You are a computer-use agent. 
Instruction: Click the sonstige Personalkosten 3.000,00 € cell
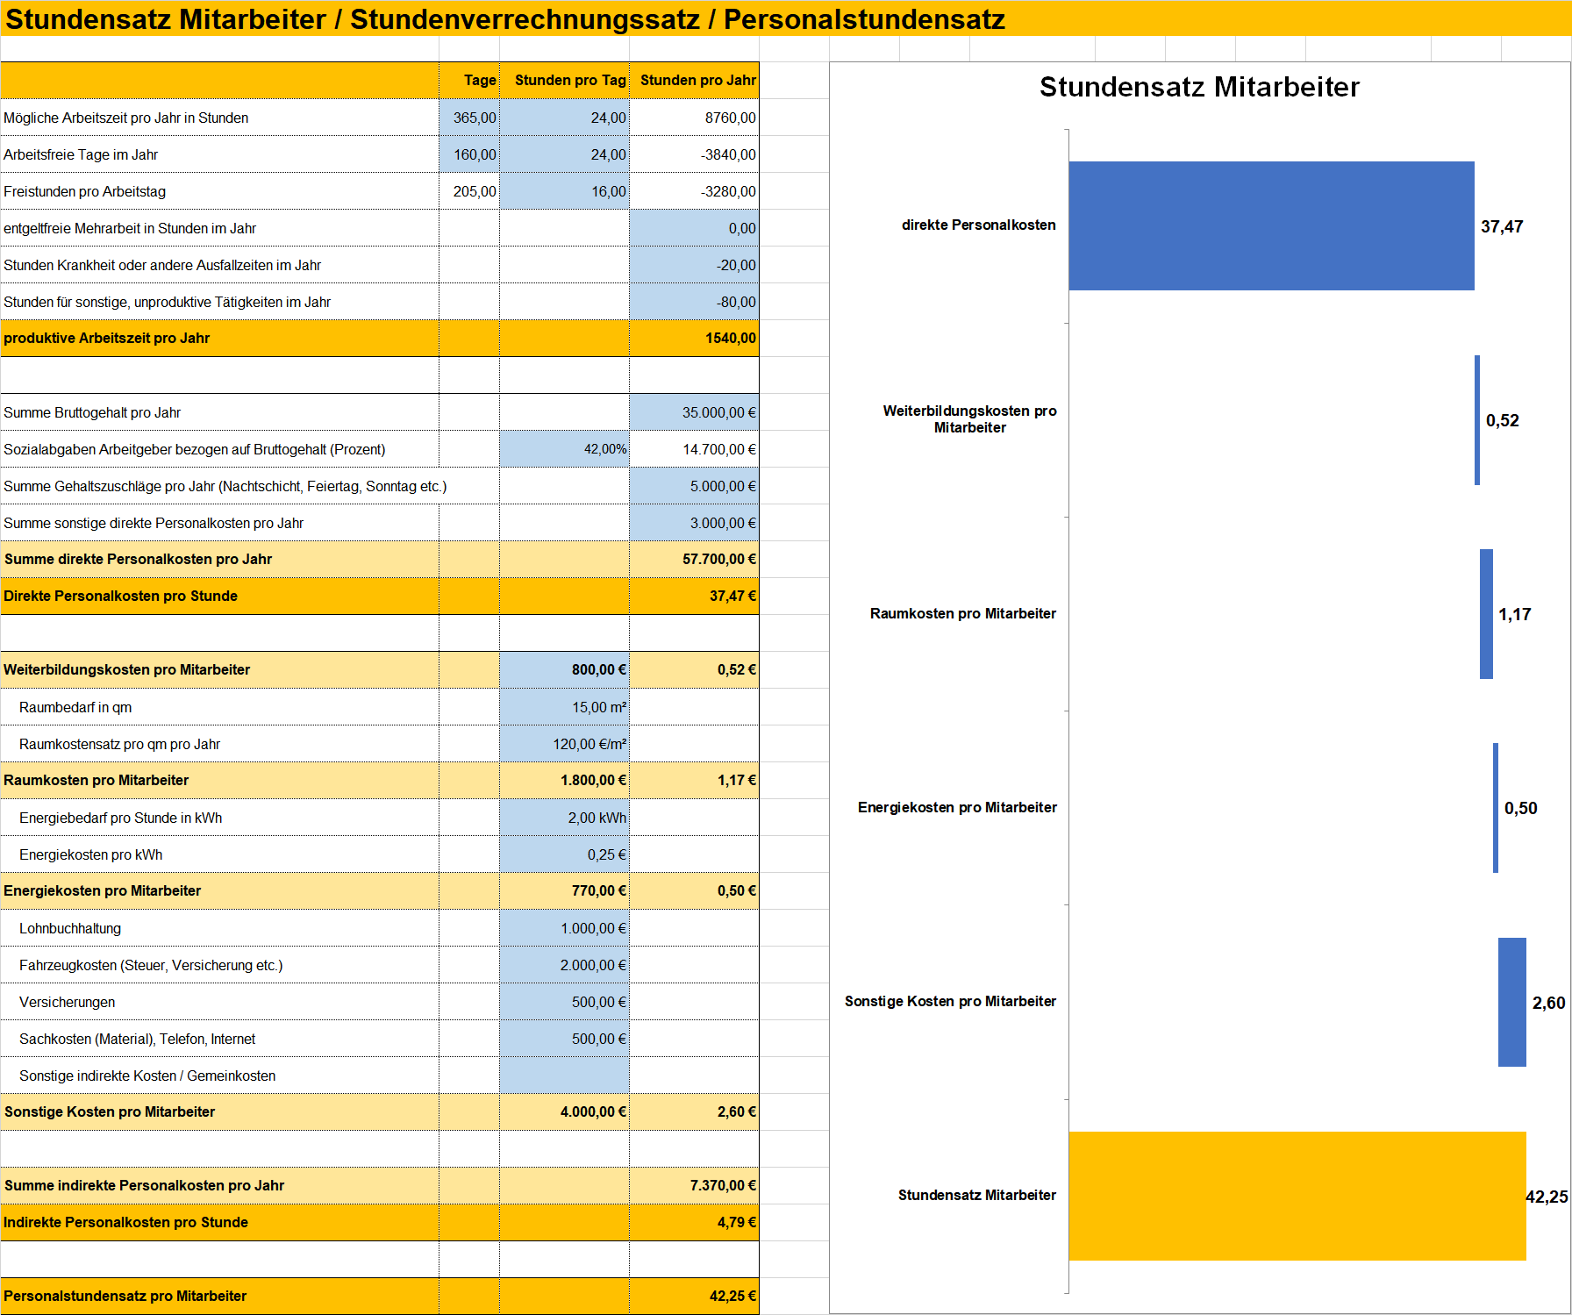click(694, 523)
